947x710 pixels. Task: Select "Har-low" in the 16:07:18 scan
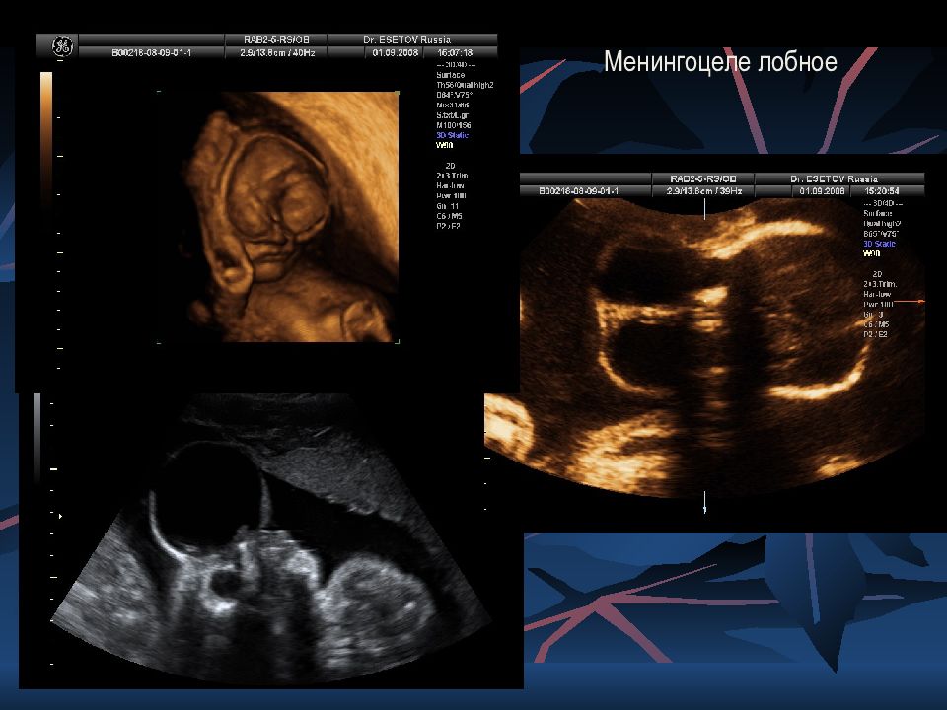pyautogui.click(x=450, y=186)
